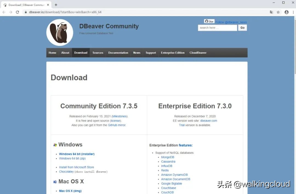The width and height of the screenshot is (296, 194).
Task: Open the CloudBeaver nav item
Action: point(198,53)
